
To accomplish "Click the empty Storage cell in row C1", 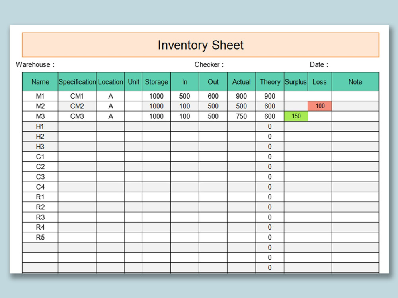I will click(156, 157).
